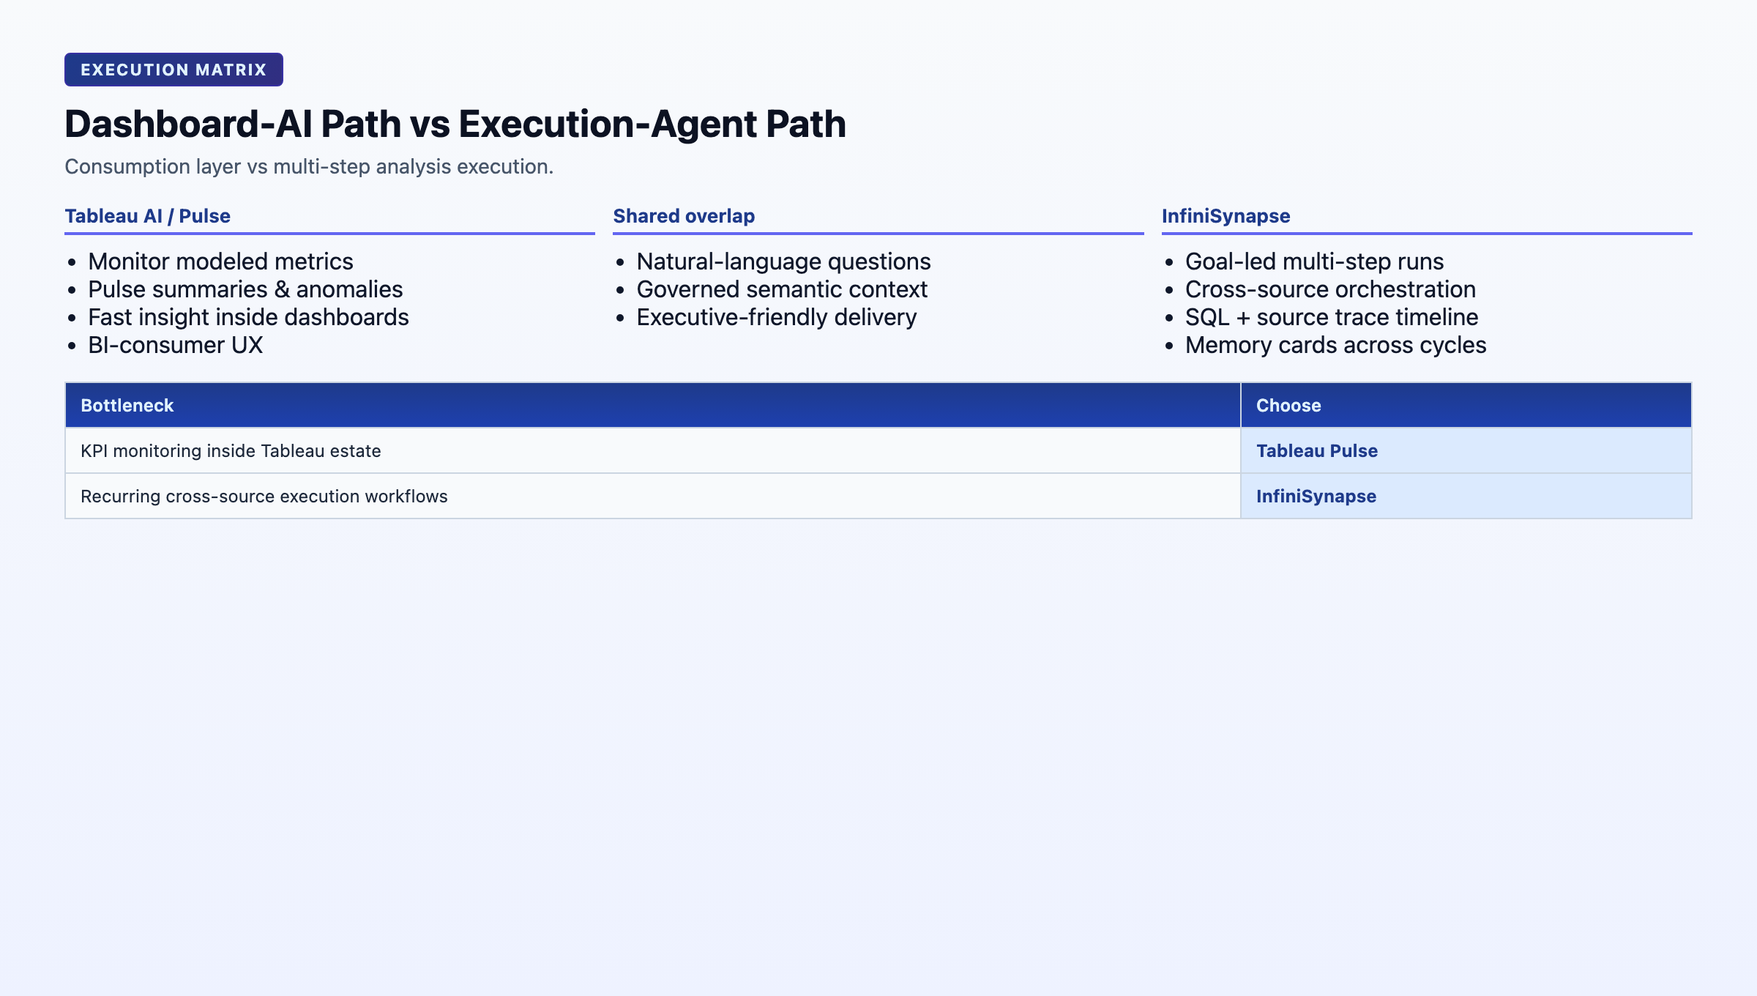
Task: Select 'Monitor modeled metrics' bullet
Action: click(220, 261)
